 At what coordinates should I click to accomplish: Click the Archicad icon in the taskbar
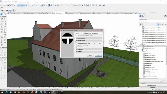pyautogui.click(x=53, y=92)
